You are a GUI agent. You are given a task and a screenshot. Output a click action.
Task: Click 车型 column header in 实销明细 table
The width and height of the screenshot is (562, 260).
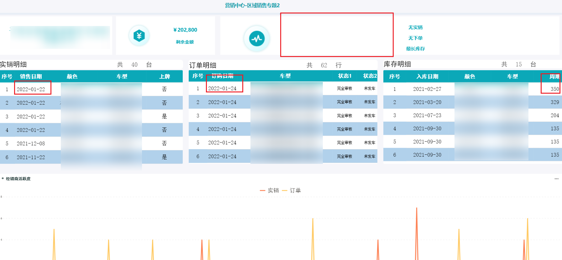point(122,76)
